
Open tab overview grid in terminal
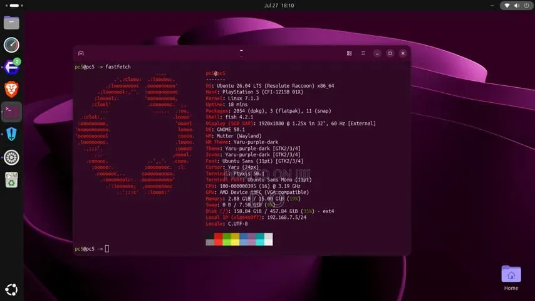(x=349, y=53)
